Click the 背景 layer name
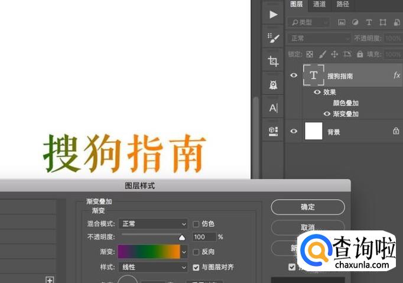 point(334,132)
